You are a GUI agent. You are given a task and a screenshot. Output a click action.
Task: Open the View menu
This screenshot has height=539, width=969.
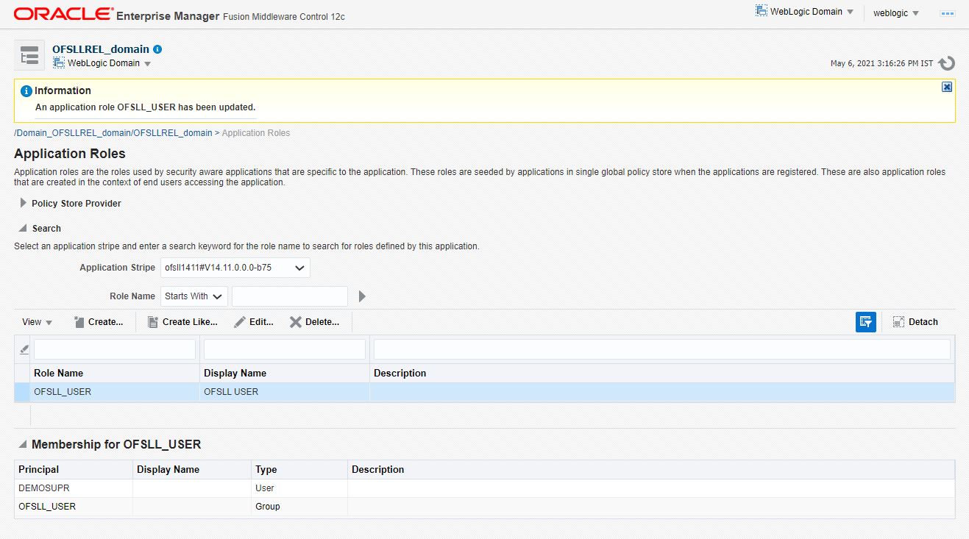[x=37, y=322]
